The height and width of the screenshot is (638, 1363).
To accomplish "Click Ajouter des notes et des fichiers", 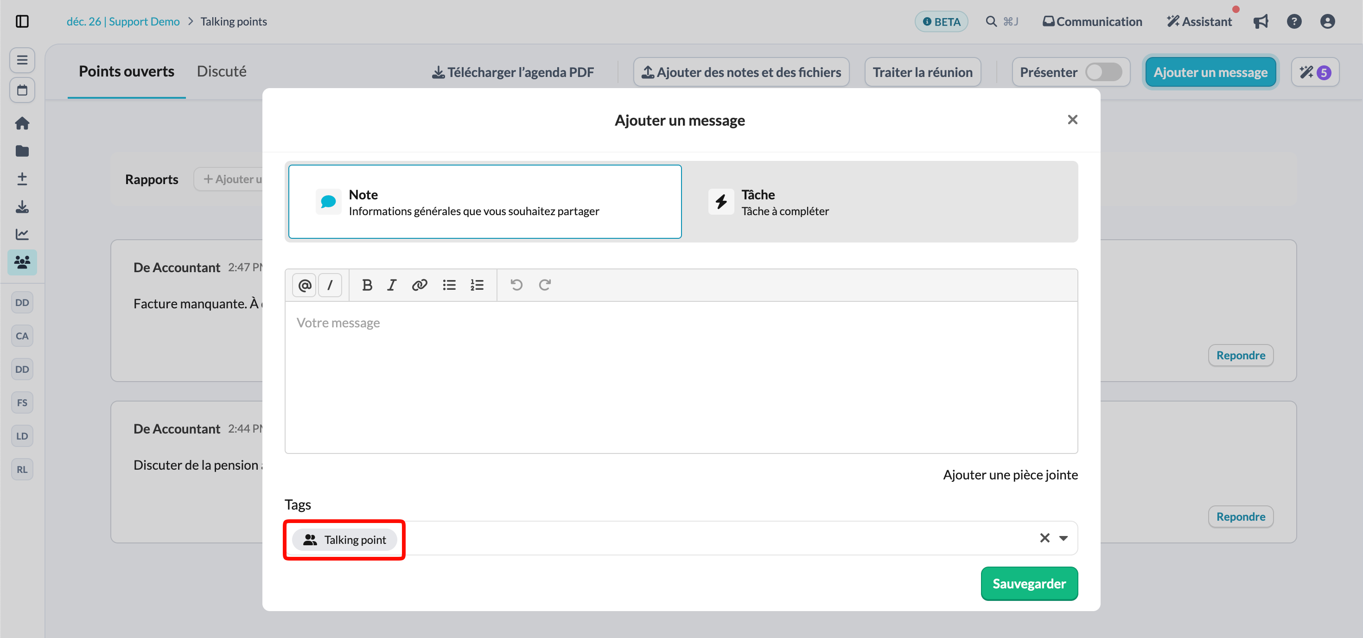I will pos(741,72).
